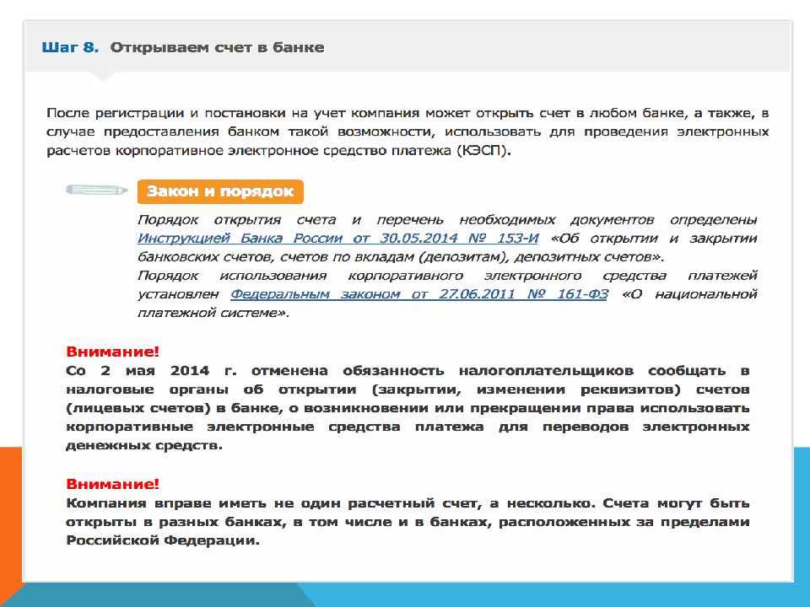Open the Федеральным законом 161-ФЗ link

click(419, 294)
